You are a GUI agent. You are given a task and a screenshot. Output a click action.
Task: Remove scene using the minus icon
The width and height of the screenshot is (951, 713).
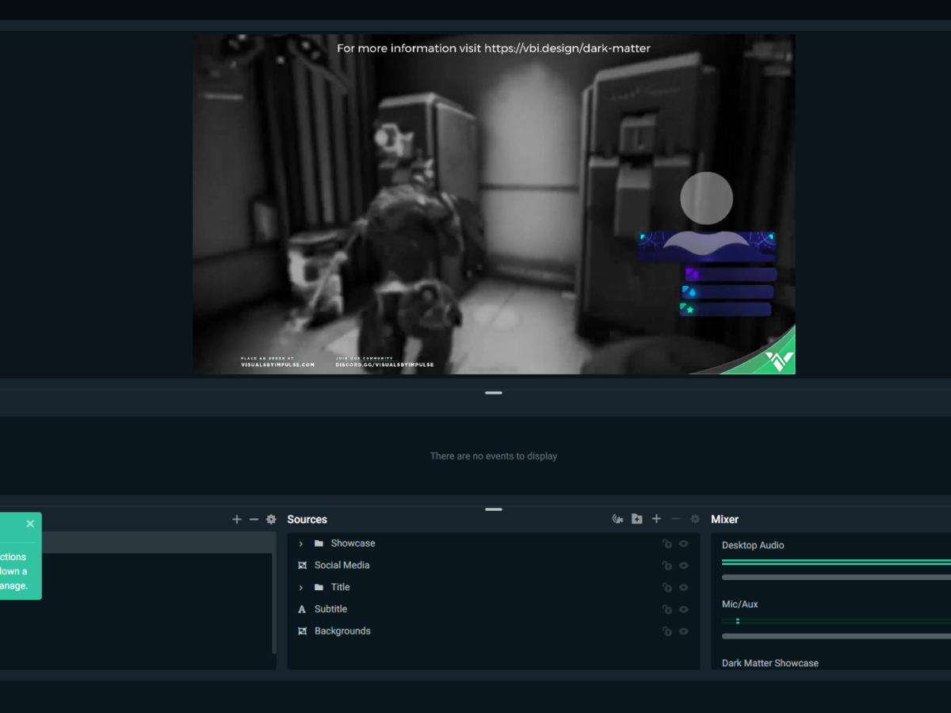254,520
